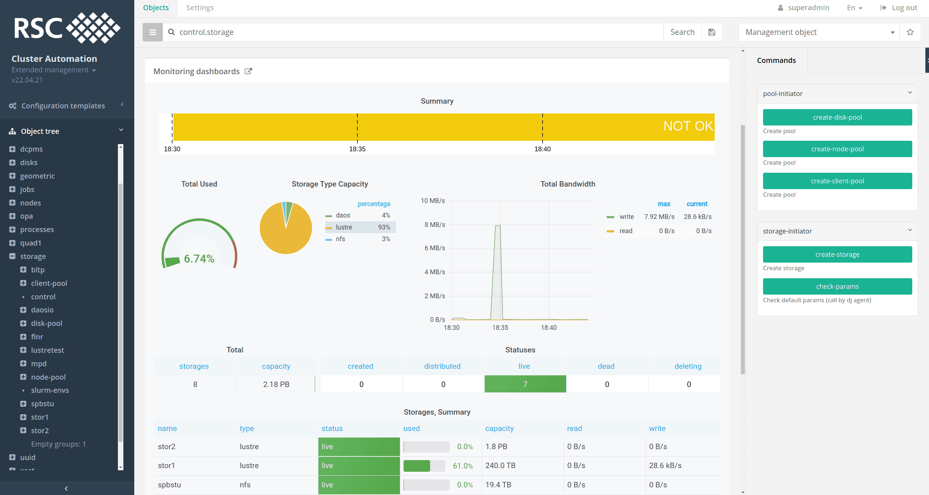
Task: Click the Configuration templates gear icon
Action: [x=12, y=105]
